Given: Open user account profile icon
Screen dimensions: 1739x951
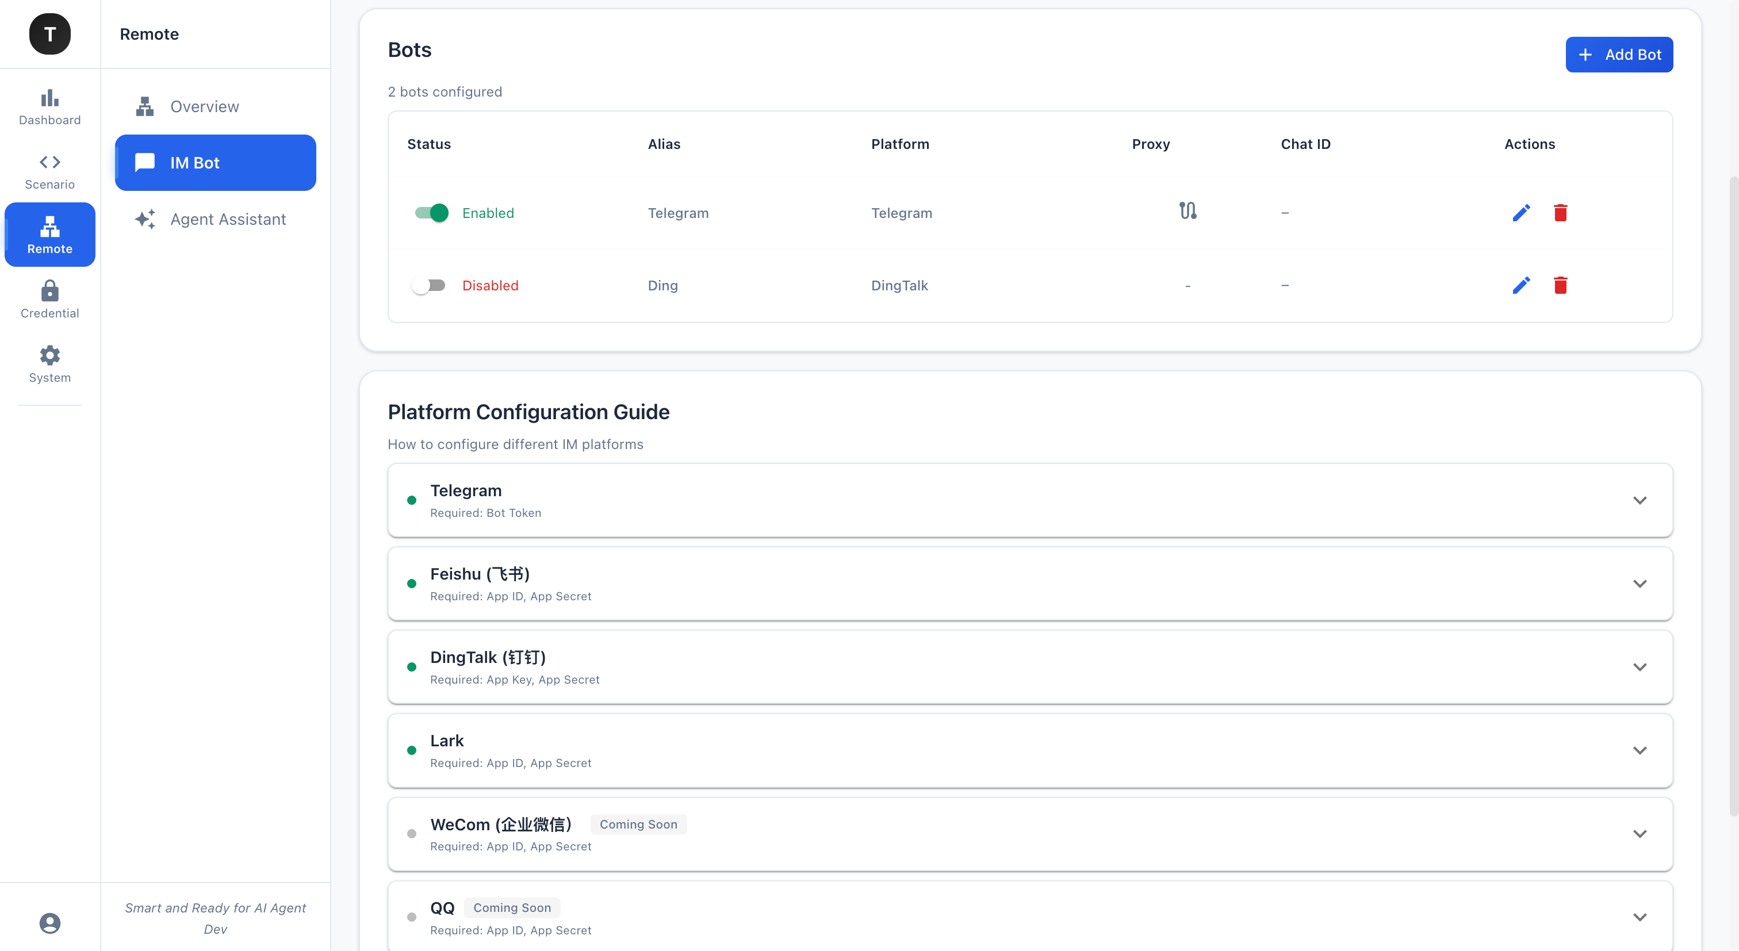Looking at the screenshot, I should click(x=50, y=923).
